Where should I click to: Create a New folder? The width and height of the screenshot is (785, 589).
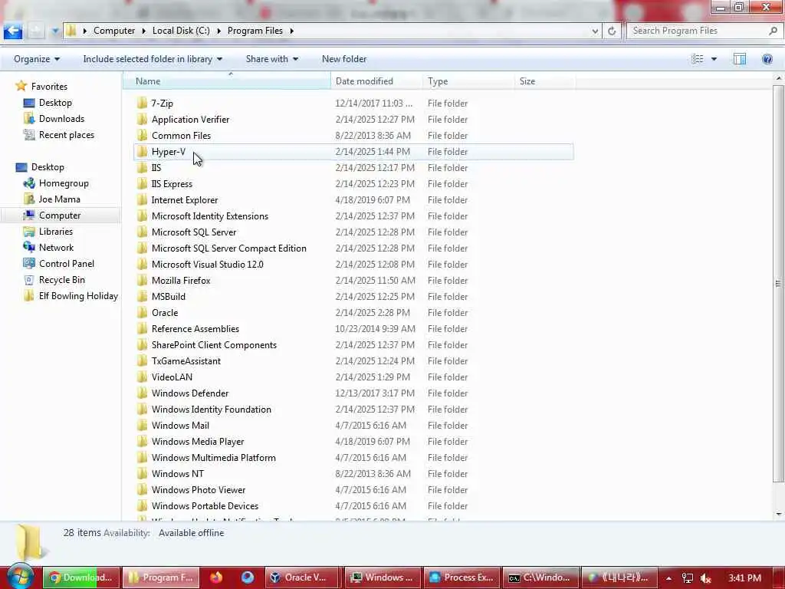tap(344, 59)
